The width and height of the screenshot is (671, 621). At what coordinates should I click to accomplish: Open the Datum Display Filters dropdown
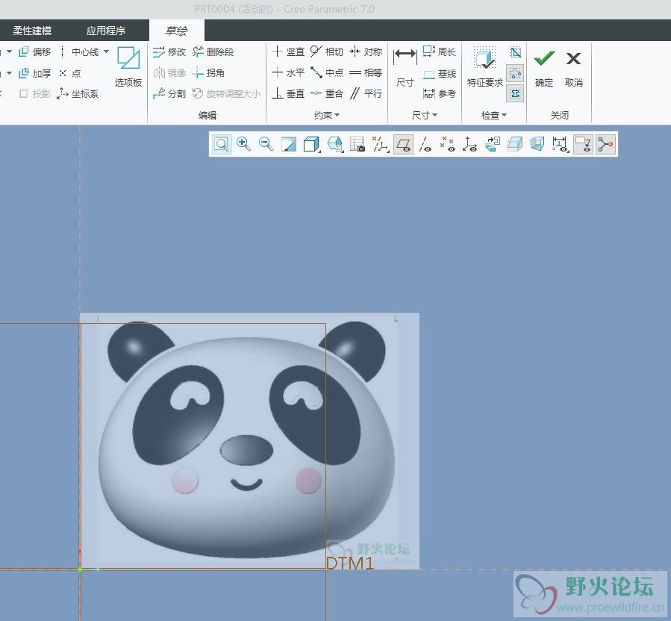coord(380,144)
